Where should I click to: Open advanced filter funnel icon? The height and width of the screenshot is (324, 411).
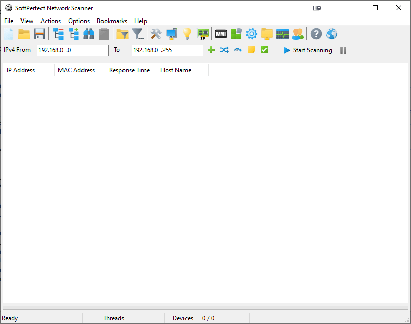138,34
